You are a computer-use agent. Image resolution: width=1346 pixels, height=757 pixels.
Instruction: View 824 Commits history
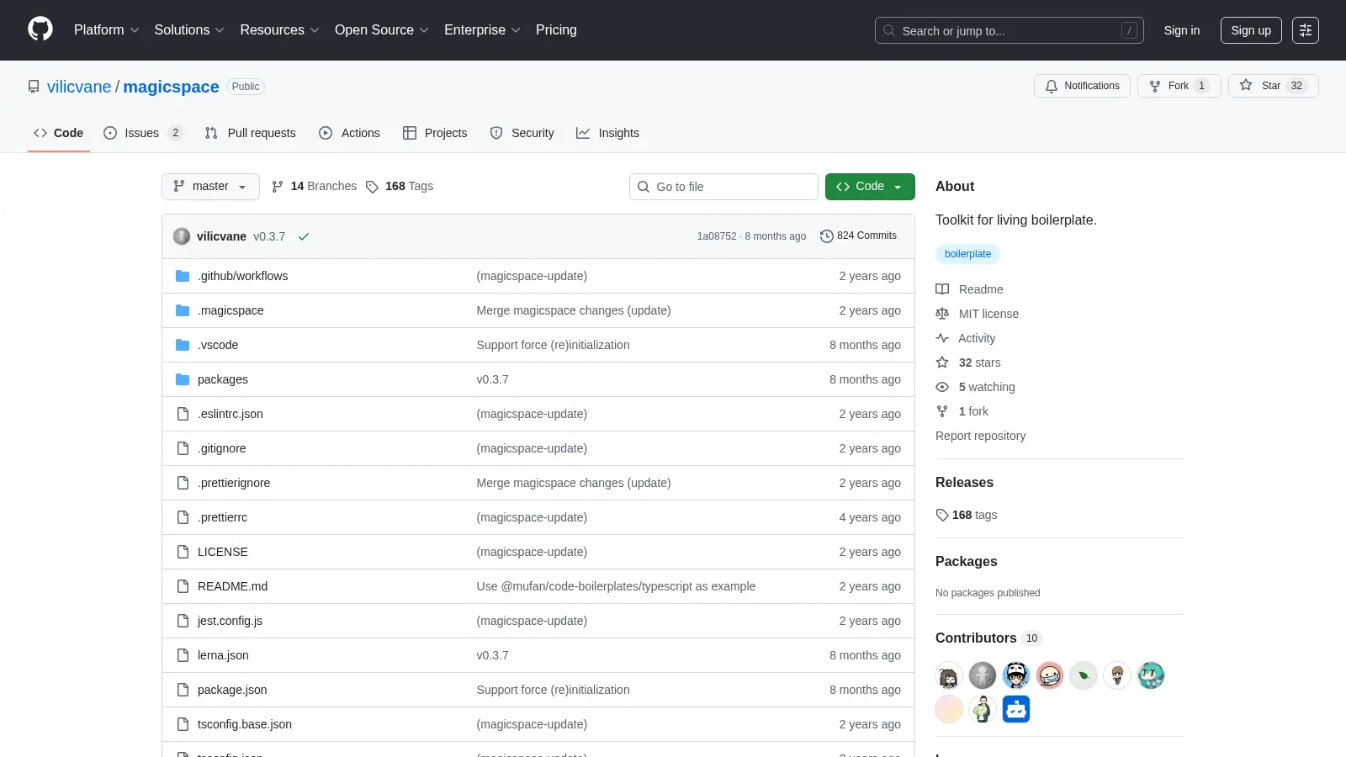858,236
